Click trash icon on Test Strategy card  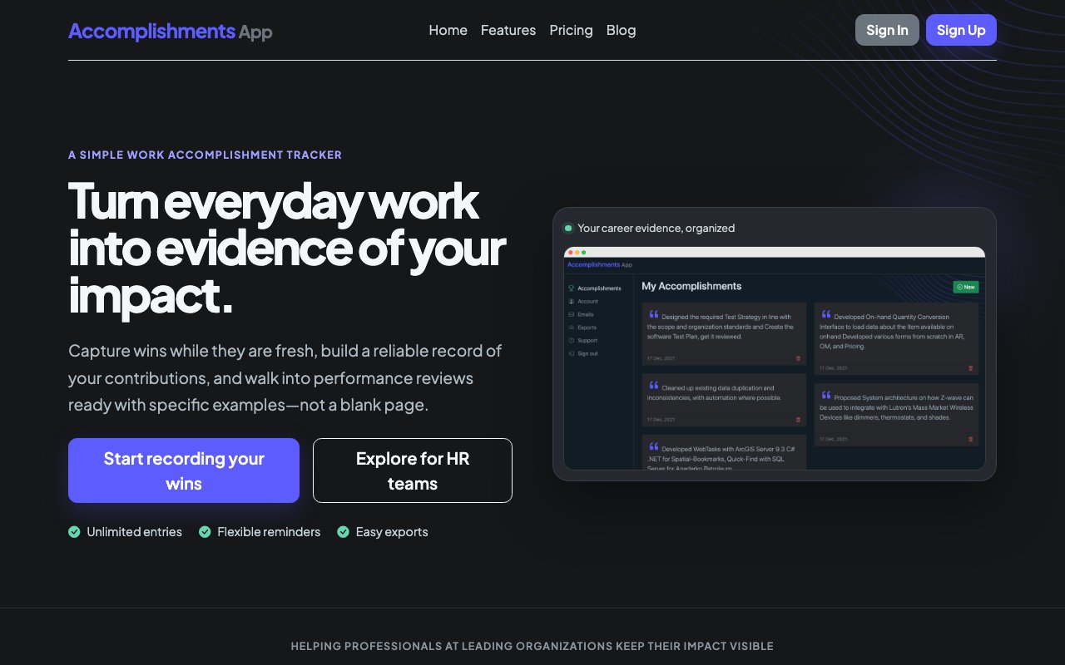point(799,358)
